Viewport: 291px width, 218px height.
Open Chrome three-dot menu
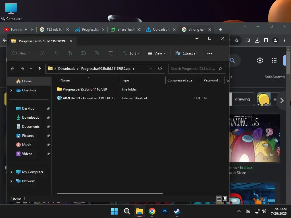coord(284,40)
